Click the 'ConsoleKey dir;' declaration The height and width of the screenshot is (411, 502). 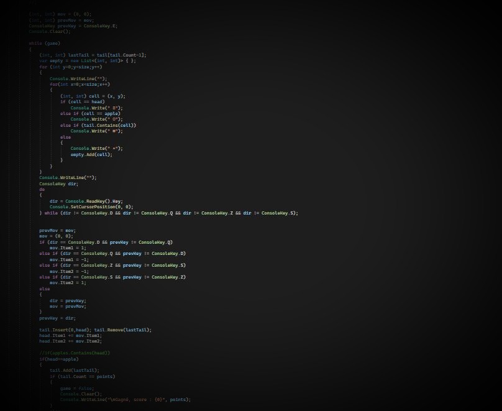click(58, 184)
